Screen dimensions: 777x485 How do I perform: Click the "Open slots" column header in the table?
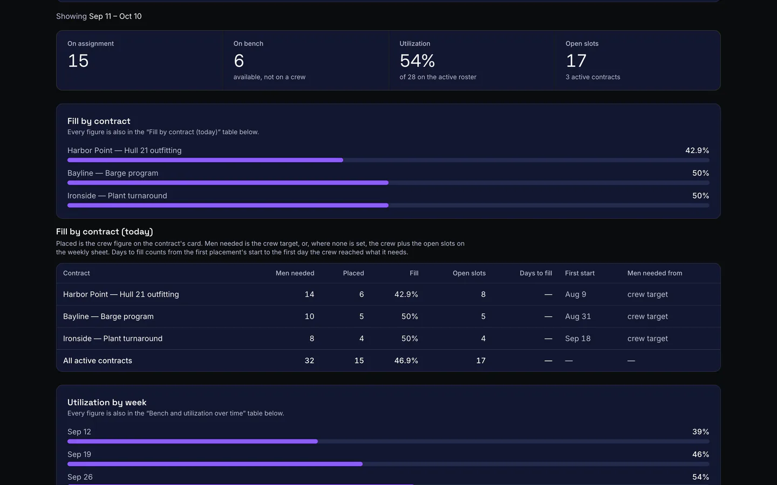[469, 273]
